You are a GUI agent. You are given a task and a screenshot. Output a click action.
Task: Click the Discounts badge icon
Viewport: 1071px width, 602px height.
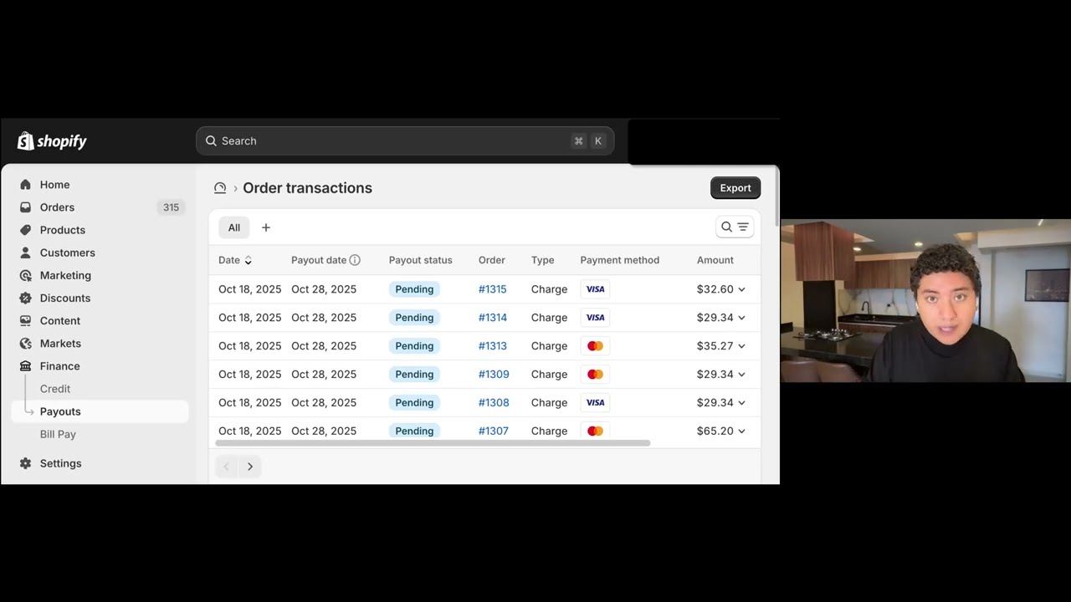pos(25,298)
